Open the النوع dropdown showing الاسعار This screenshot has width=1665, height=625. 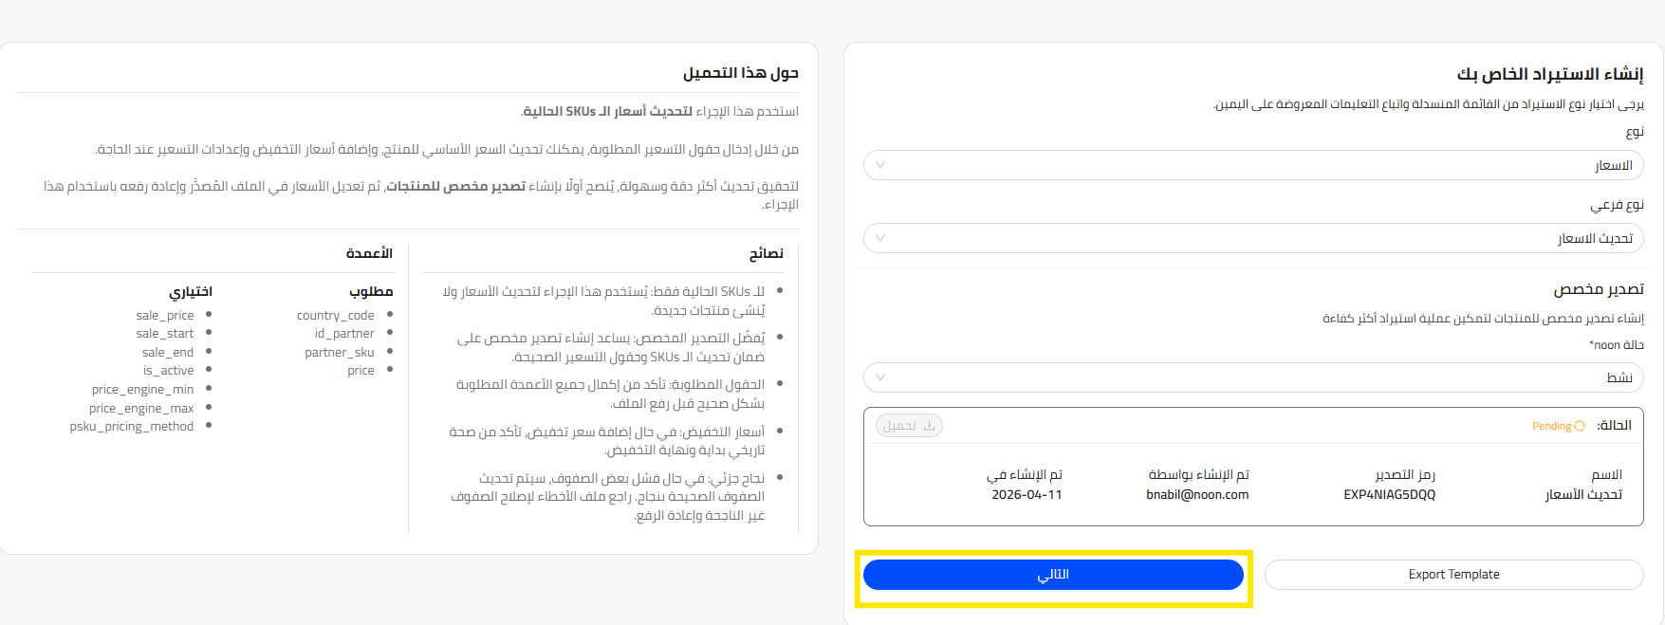(x=1252, y=165)
